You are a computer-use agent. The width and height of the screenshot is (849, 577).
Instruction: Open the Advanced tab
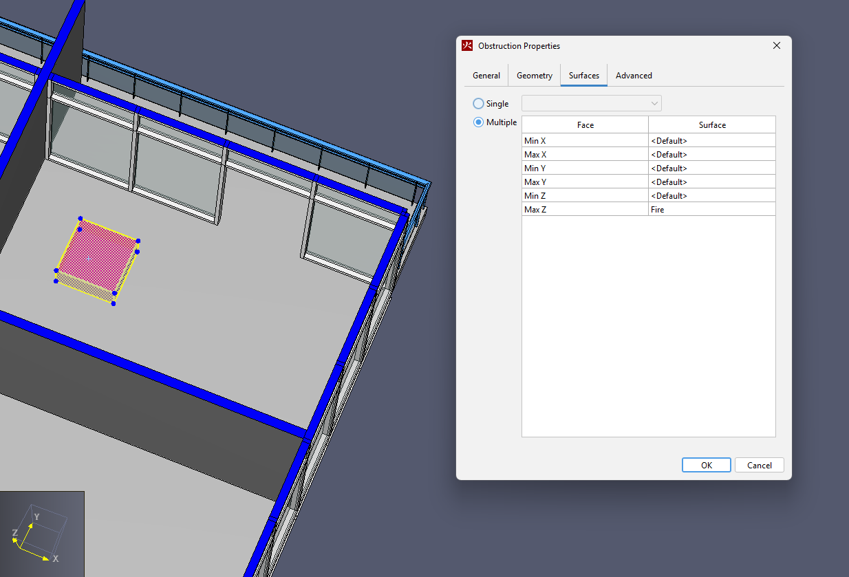634,76
